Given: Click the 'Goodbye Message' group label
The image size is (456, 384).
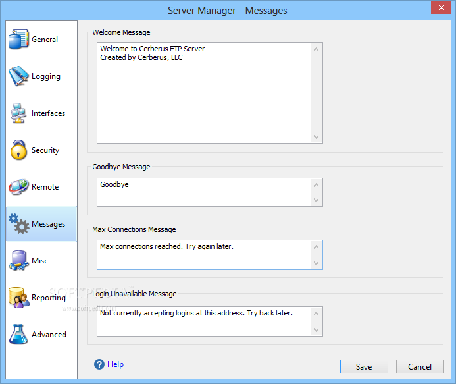Looking at the screenshot, I should coord(121,167).
